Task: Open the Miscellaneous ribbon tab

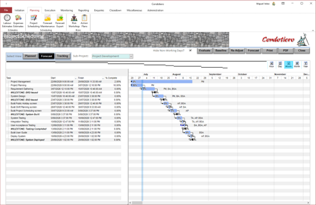Action: 134,10
